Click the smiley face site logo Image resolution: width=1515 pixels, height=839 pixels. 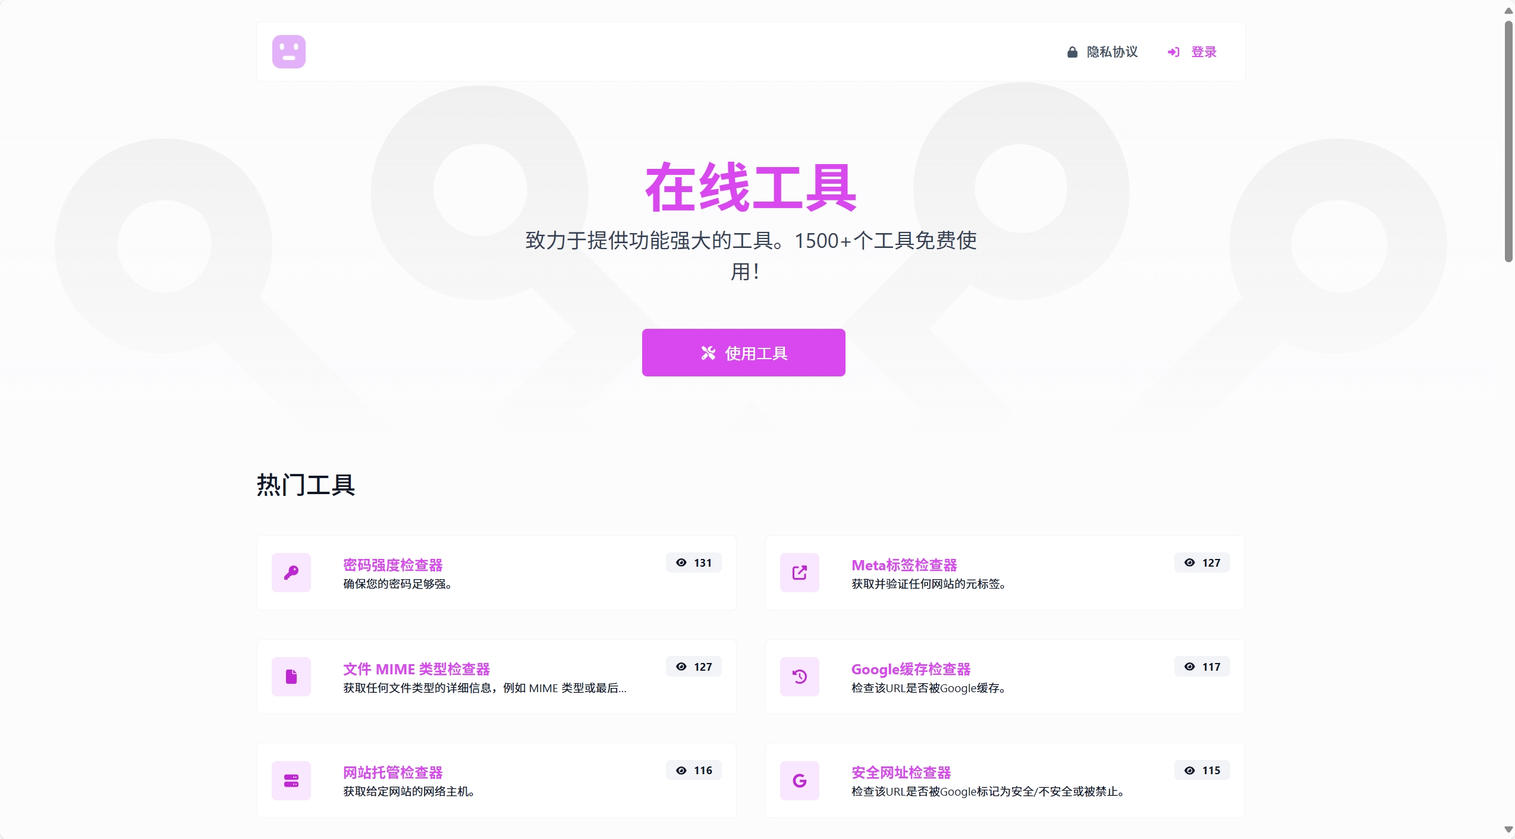coord(288,52)
